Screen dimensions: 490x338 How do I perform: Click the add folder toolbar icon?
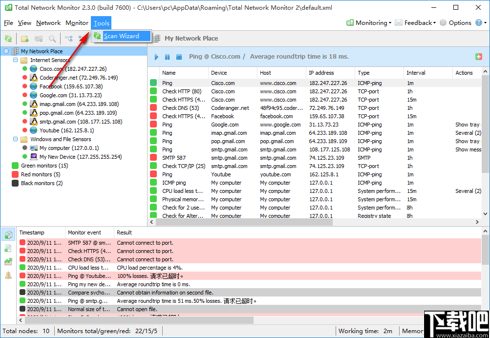[x=24, y=38]
